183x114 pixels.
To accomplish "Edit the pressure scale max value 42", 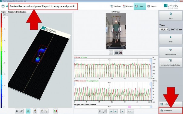I will [x=5, y=15].
